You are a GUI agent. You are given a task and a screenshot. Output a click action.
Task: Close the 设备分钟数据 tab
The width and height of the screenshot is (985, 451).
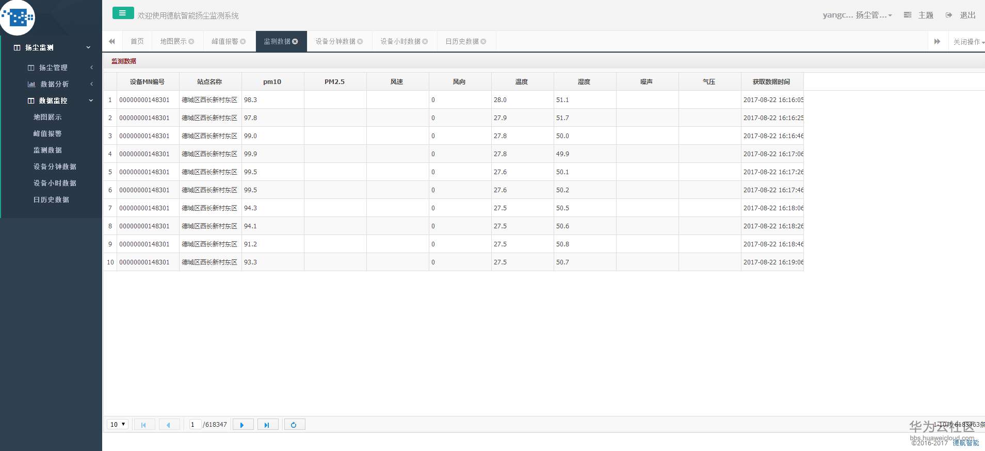[x=360, y=42]
